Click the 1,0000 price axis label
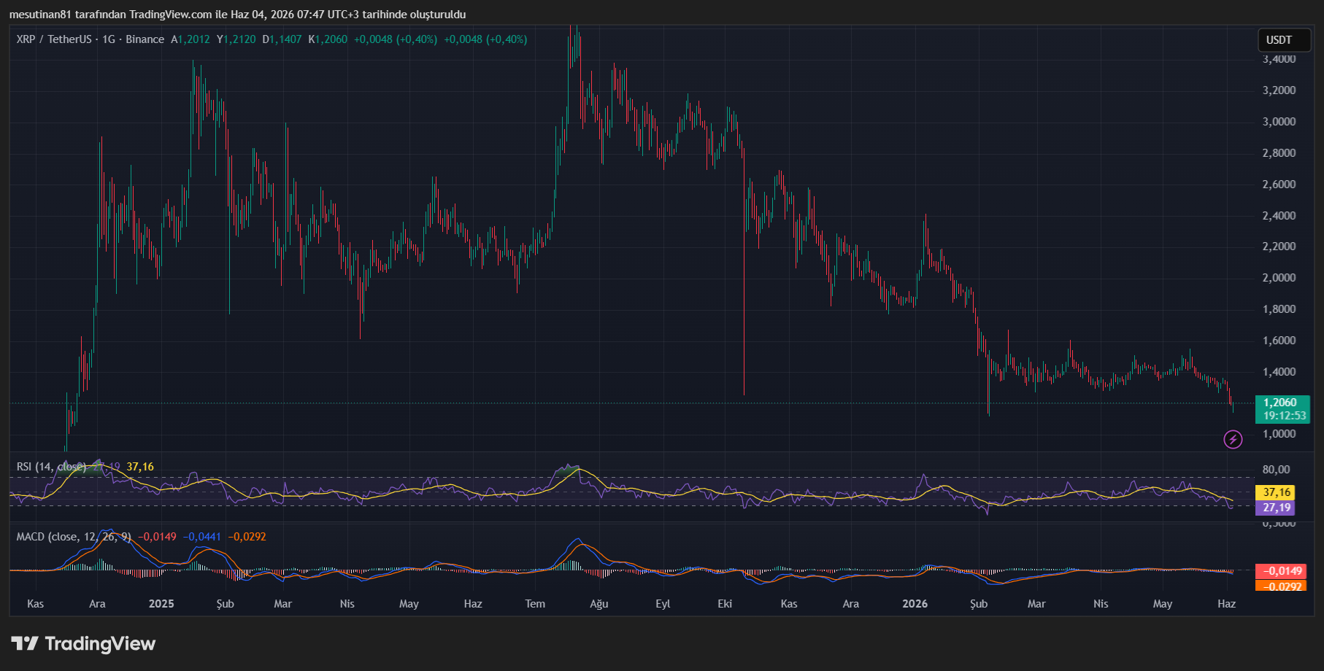 tap(1279, 434)
